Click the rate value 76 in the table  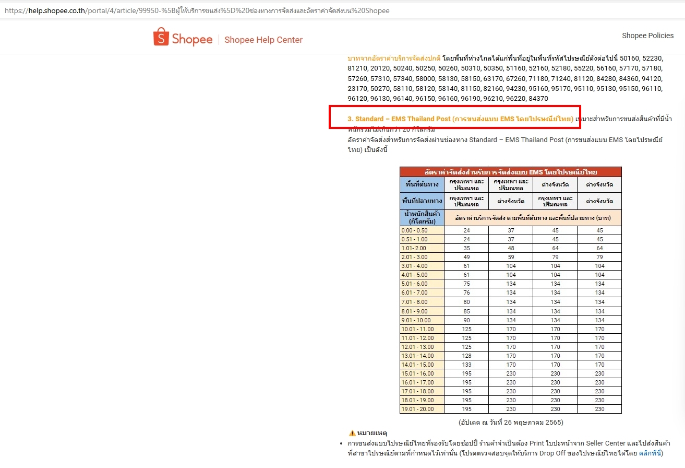466,293
